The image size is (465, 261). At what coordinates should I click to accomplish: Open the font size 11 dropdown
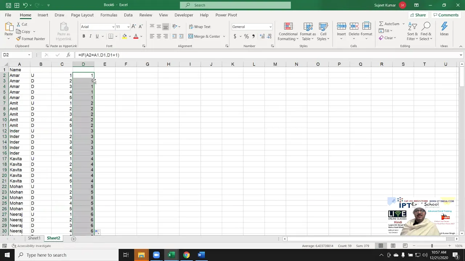(x=128, y=27)
